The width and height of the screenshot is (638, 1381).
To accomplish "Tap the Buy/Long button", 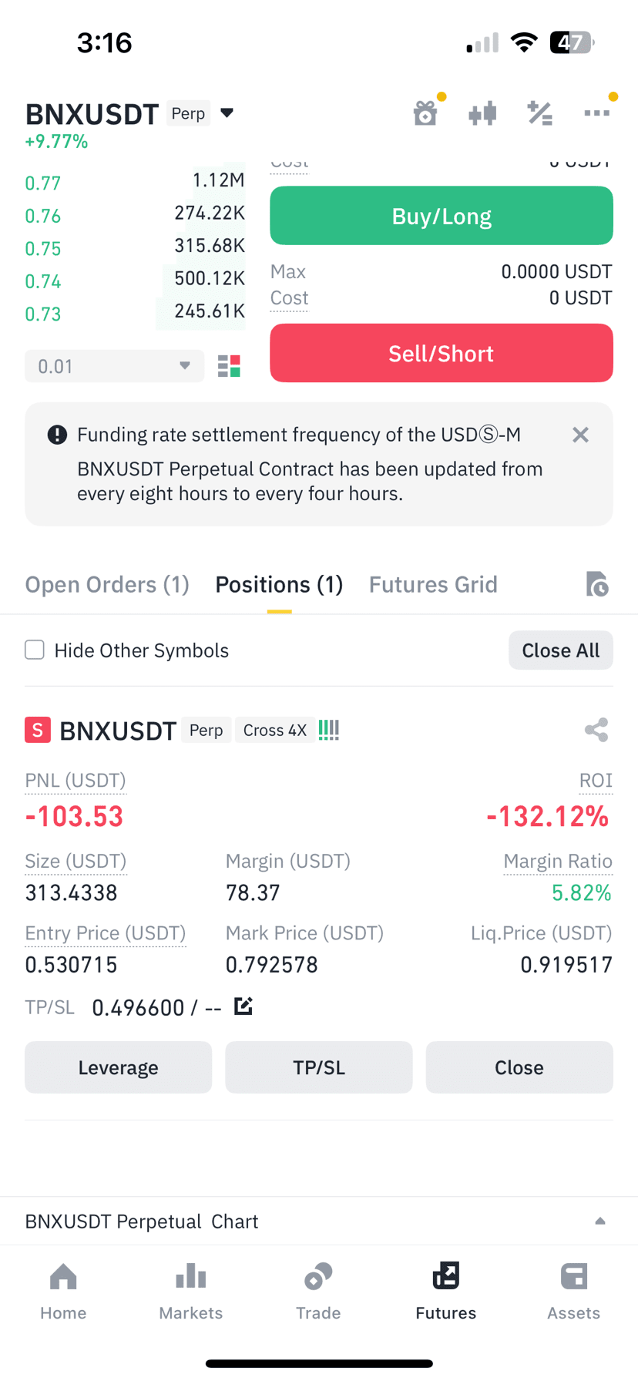I will 442,216.
